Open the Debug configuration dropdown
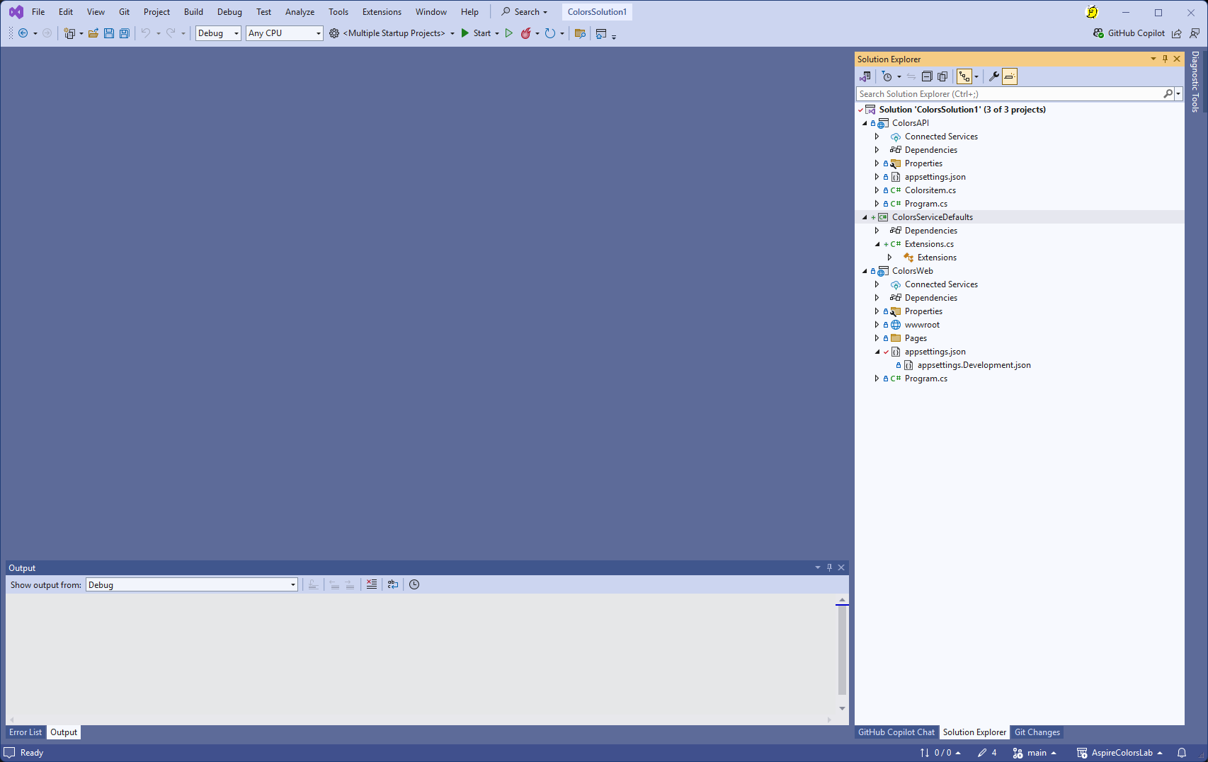Screen dimensions: 1208x762 pos(218,33)
